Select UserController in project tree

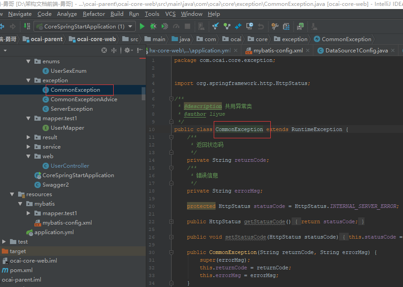pos(70,166)
